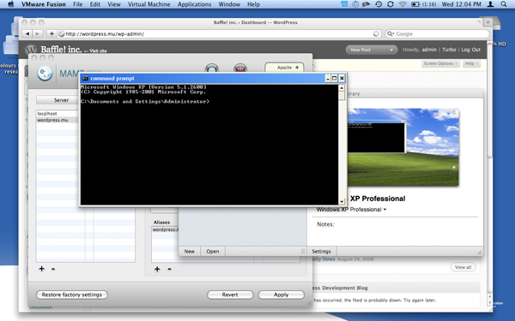
Task: Click the View all button in WordPress
Action: pos(463,267)
